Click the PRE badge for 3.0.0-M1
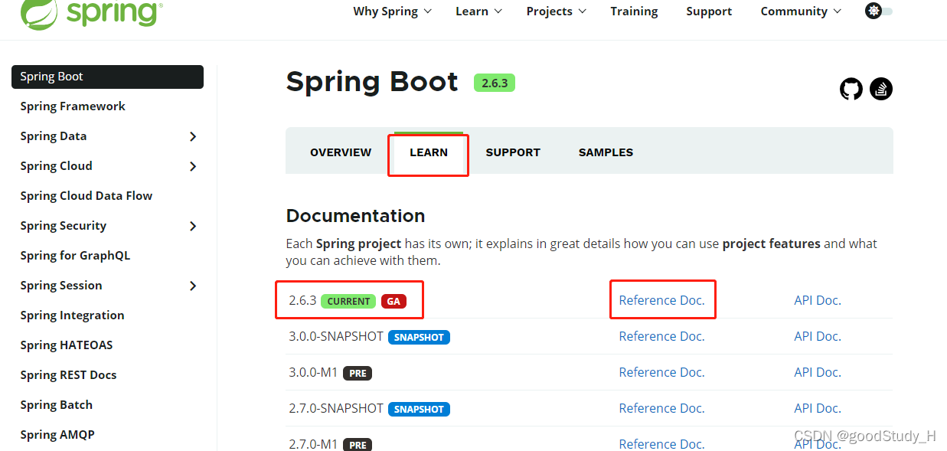 coord(358,373)
